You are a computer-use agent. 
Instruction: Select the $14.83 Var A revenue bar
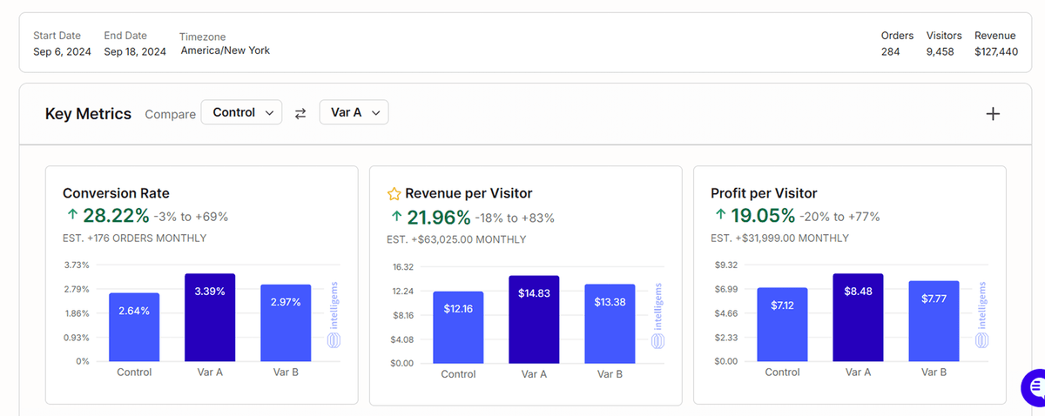point(534,319)
